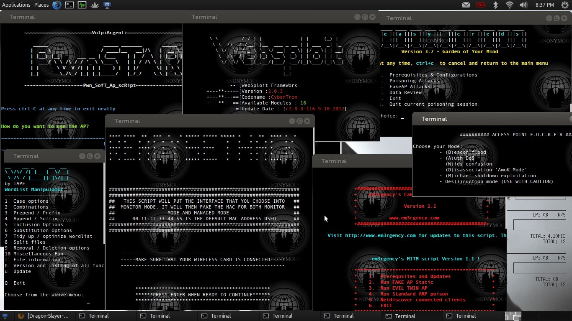
Task: Click 'Press ctrl-C at any time' line
Action: click(58, 109)
